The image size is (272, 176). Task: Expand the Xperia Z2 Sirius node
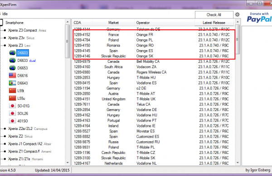pyautogui.click(x=5, y=136)
